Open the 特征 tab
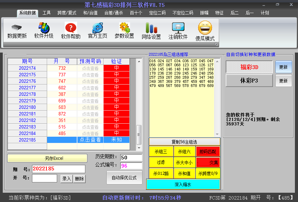Image resolution: width=298 pixels, height=202 pixels. click(x=219, y=13)
